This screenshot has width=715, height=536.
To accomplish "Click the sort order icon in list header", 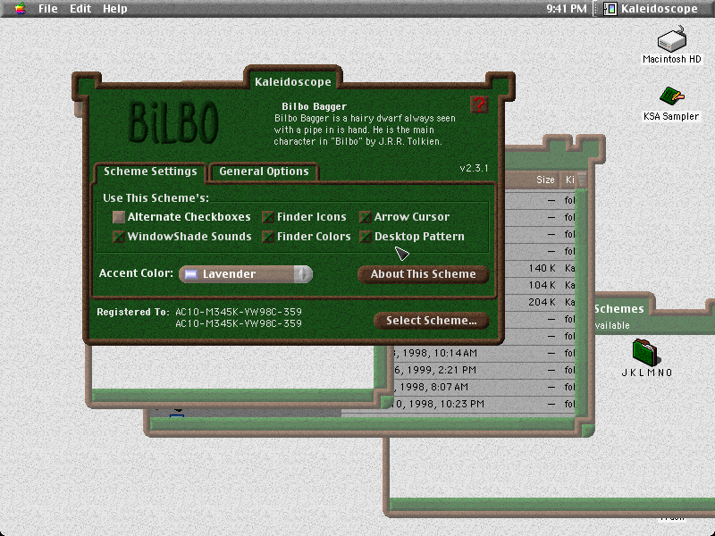I will point(582,180).
